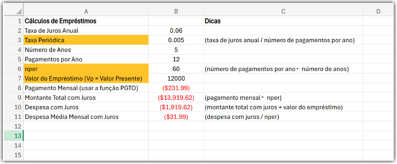Click hint 'montante total com juros + valor do empréstimo'
This screenshot has width=397, height=164.
tap(283, 107)
